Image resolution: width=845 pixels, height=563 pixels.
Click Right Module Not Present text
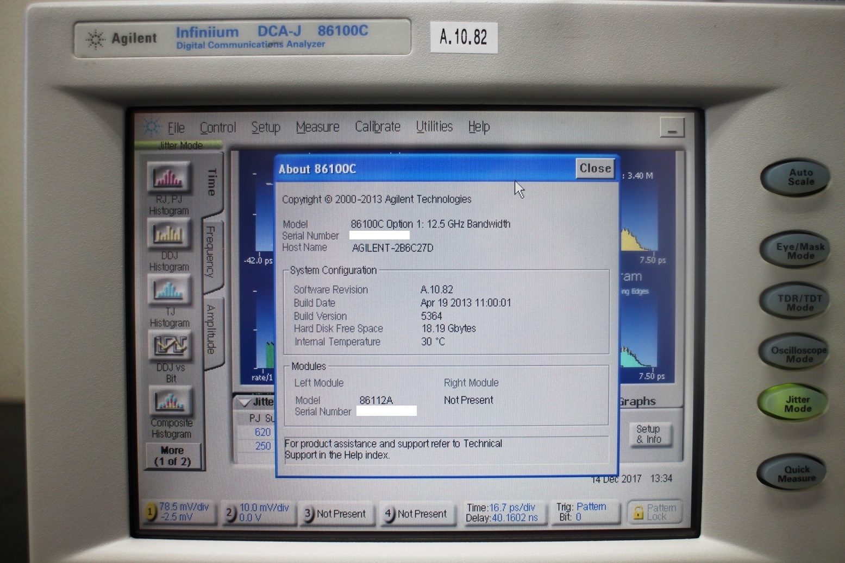pos(468,400)
